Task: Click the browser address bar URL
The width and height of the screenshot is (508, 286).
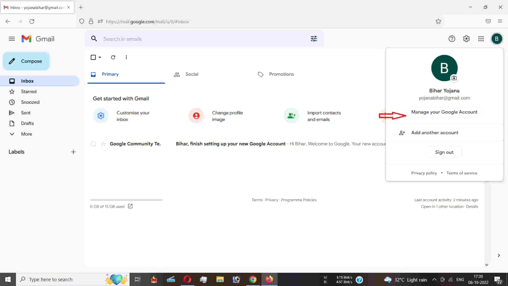Action: (x=147, y=22)
